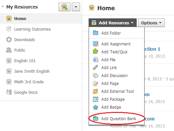Screen dimensions: 174x131
Task: Open the English 101 collection
Action: (x=25, y=61)
